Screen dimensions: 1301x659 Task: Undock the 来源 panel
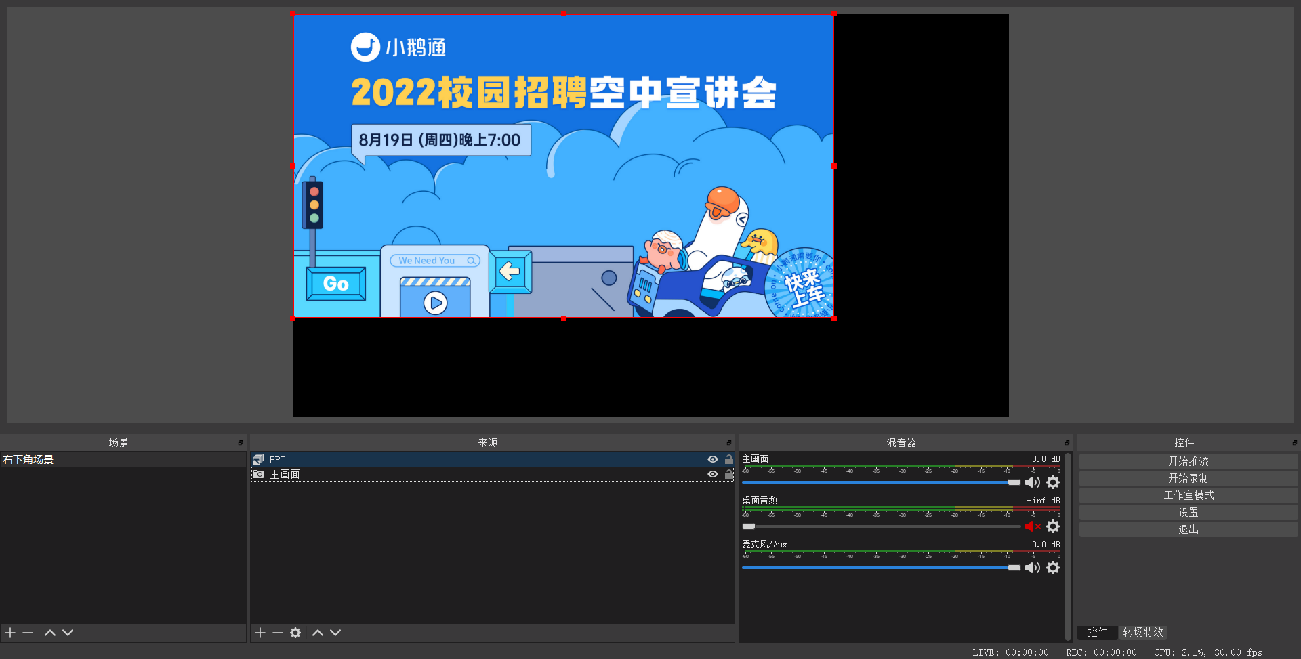click(729, 443)
